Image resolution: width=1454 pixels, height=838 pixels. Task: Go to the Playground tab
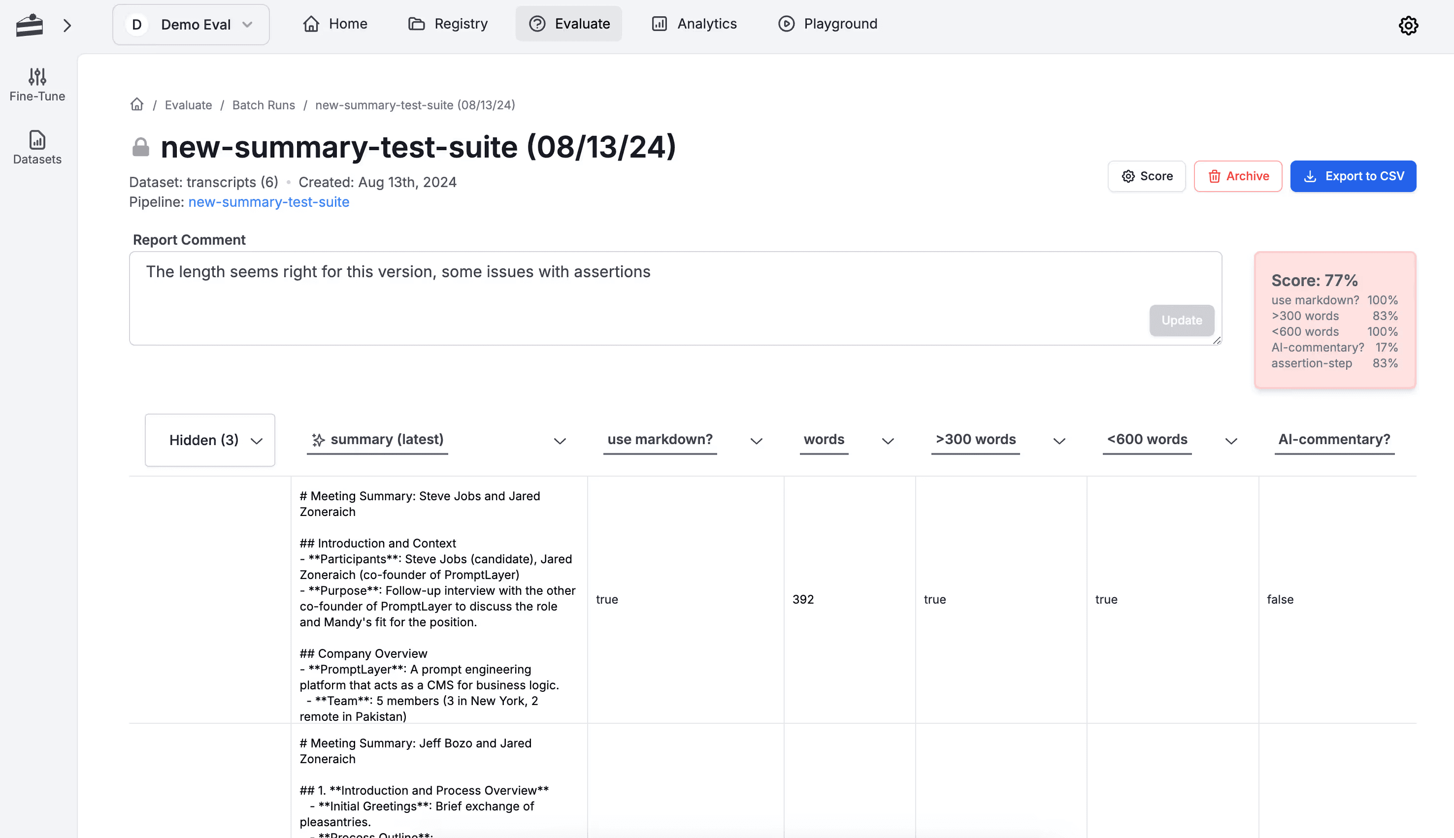(828, 24)
